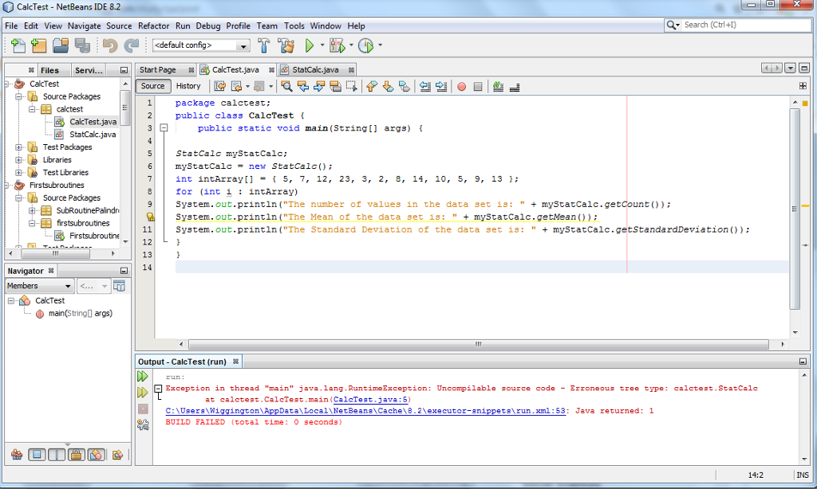
Task: Run the project with the green Run arrow
Action: [x=308, y=45]
